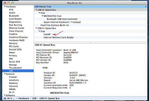Image resolution: width=149 pixels, height=101 pixels.
Task: Click the 0x0424 (SMSC) vendor value
Action: (x=78, y=75)
